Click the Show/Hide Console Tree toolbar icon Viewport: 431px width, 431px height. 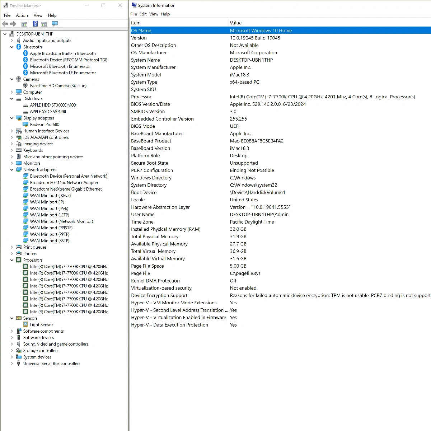tap(24, 24)
